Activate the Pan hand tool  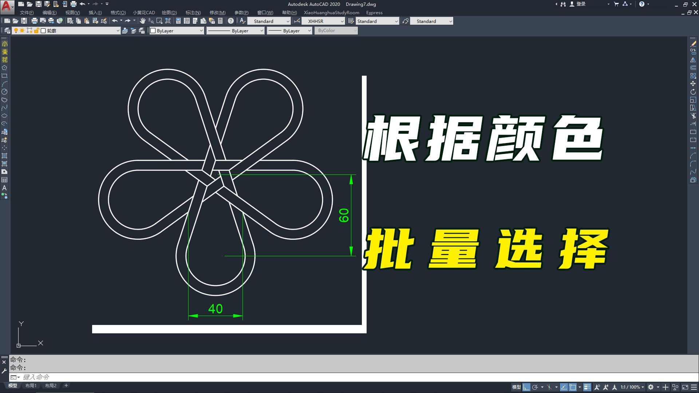pos(143,21)
